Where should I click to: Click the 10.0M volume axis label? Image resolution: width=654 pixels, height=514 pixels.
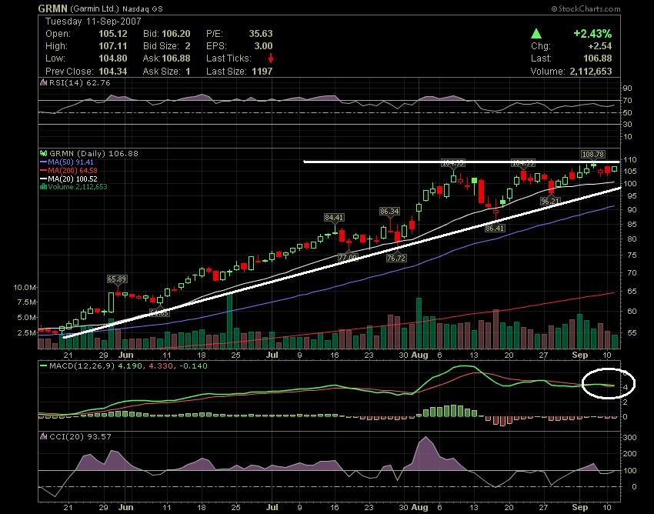25,288
